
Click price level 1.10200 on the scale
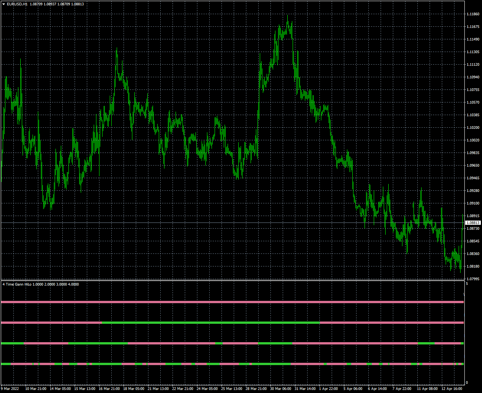[x=473, y=128]
